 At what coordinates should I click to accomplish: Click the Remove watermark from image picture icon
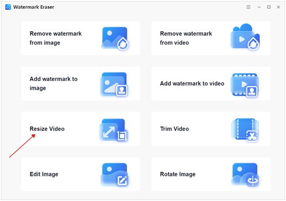(115, 38)
